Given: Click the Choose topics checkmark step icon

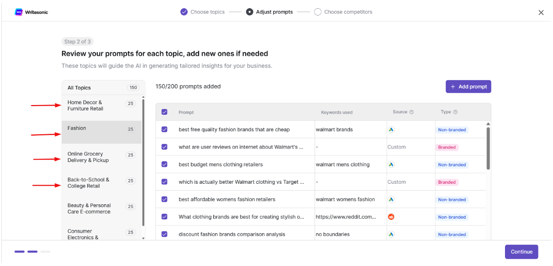Looking at the screenshot, I should (x=184, y=12).
